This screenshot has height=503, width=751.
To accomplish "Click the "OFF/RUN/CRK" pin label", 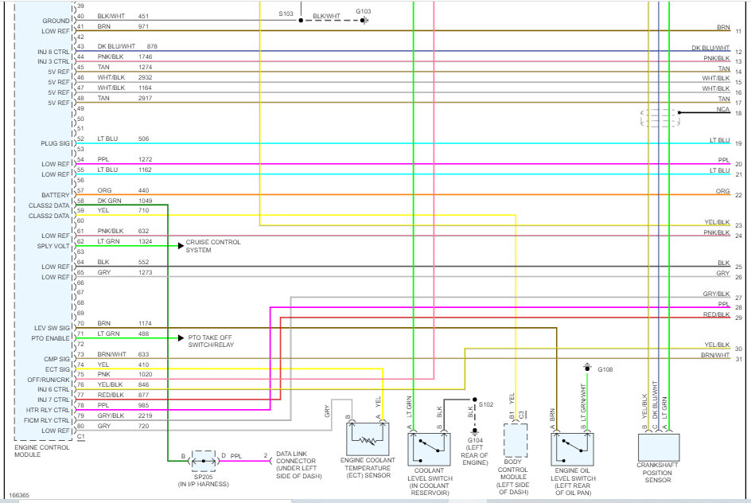I will (49, 380).
